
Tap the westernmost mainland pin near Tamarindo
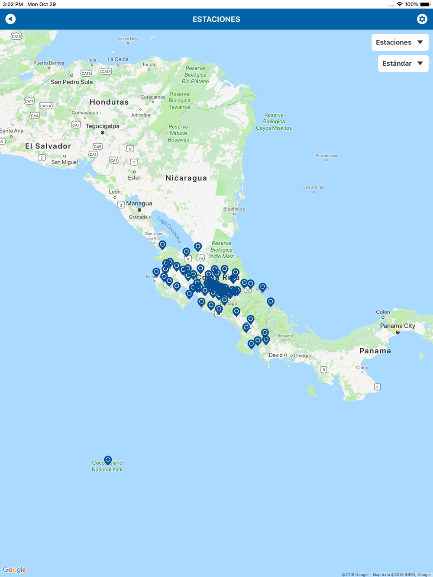coord(156,272)
